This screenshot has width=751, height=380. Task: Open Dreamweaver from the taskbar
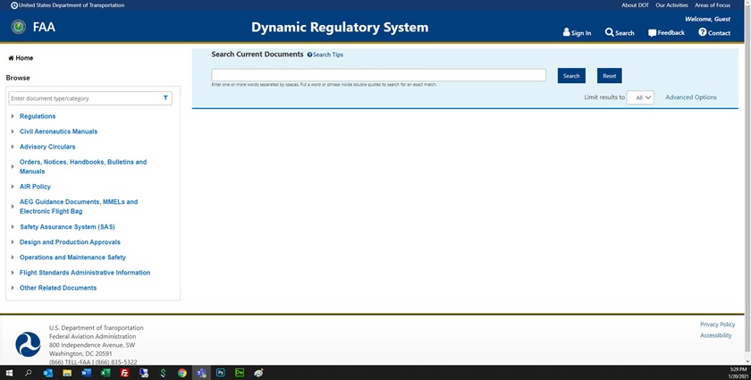click(240, 373)
